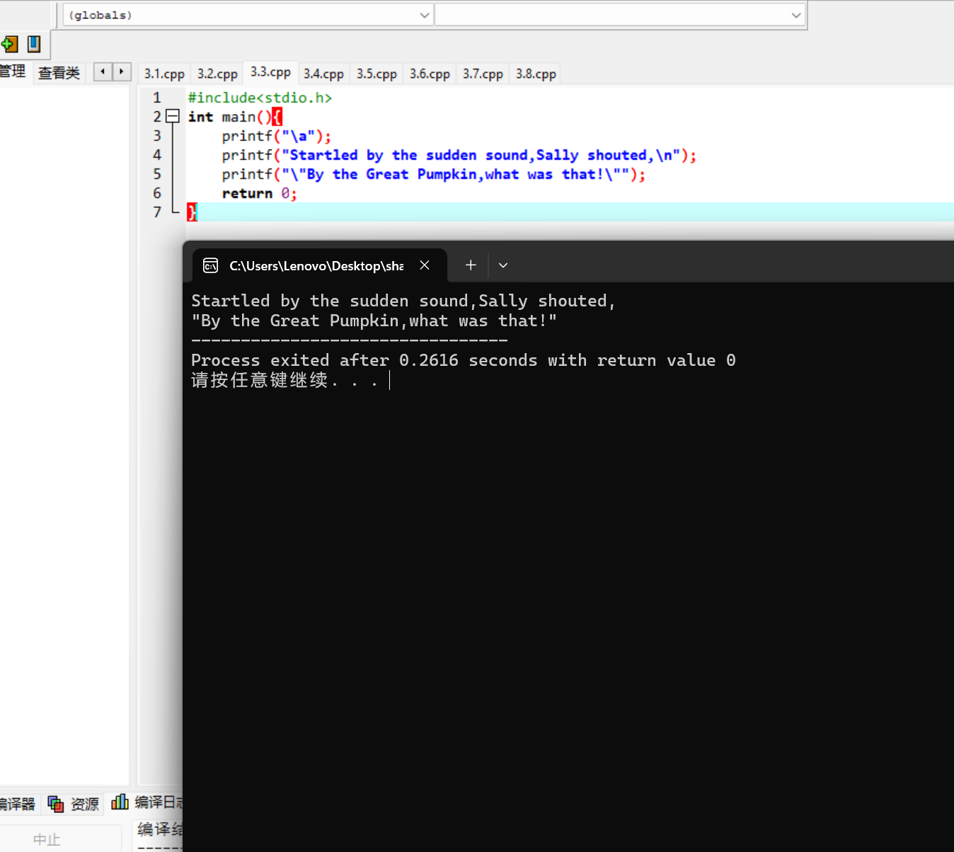Click the 'Startled by the sudden sound' code line

(459, 155)
